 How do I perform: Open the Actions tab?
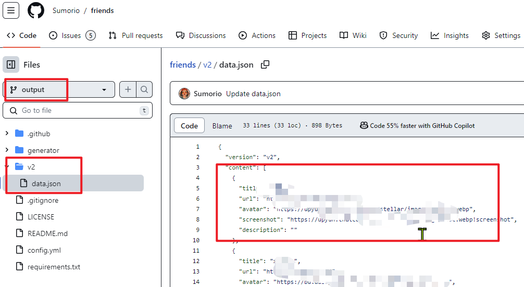click(x=257, y=35)
